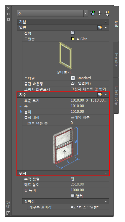Switch to the 화면표시 tab

coord(116,60)
